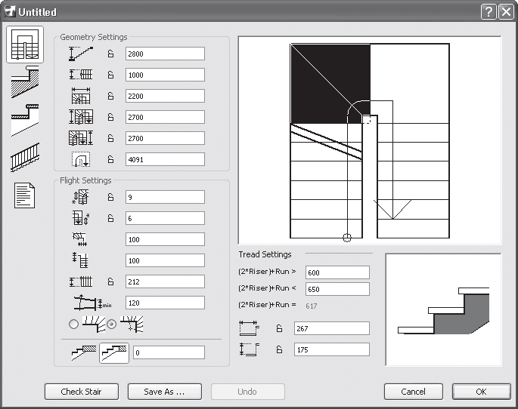Toggle the lock beside walking line length 4091
The width and height of the screenshot is (518, 409).
(110, 159)
